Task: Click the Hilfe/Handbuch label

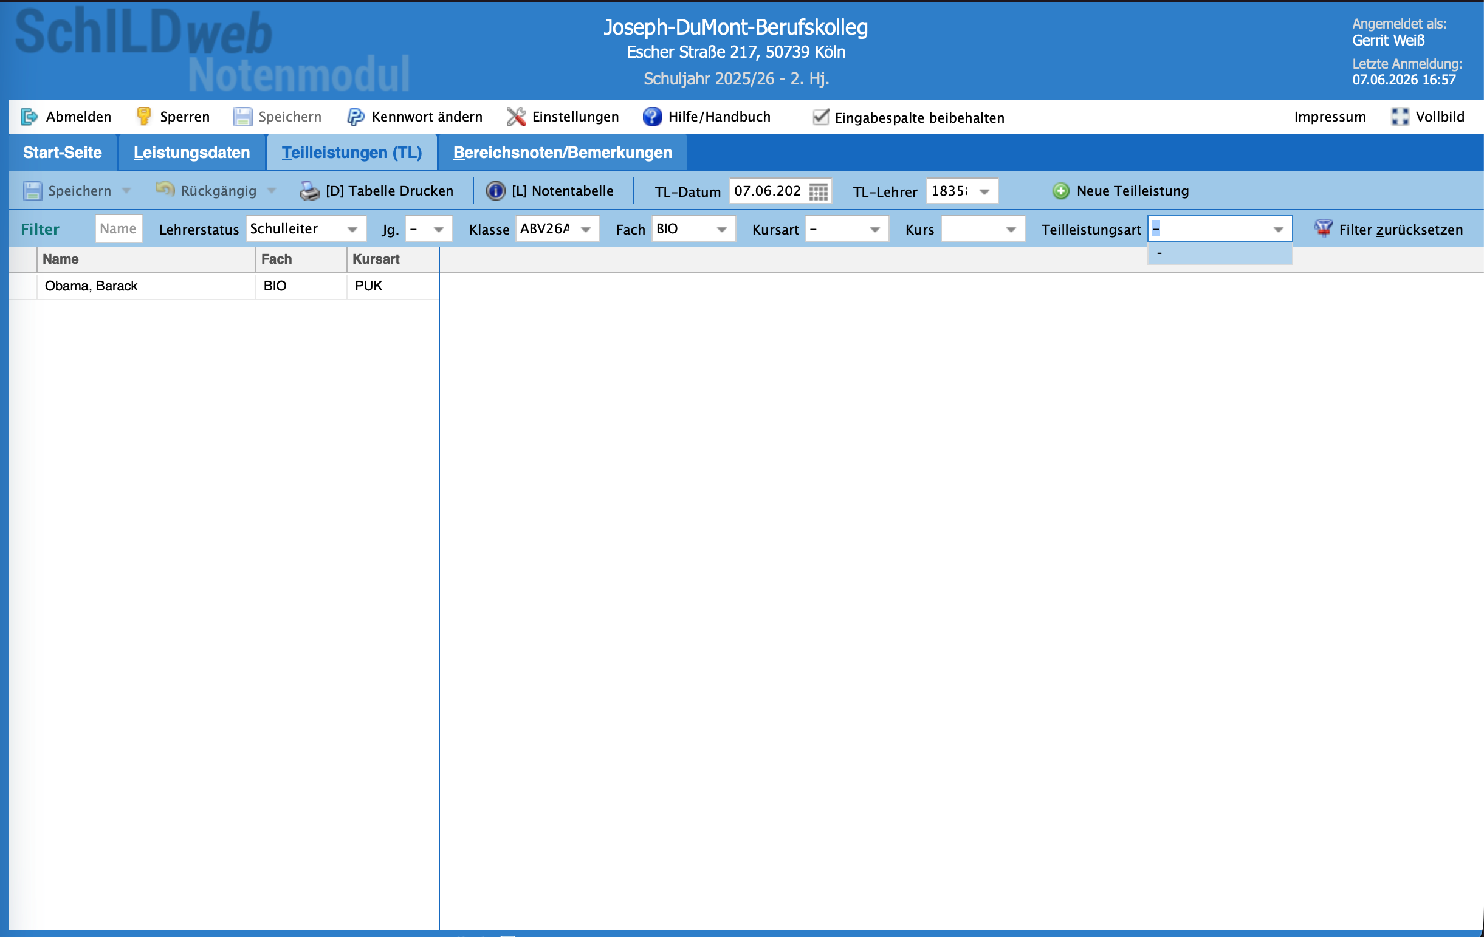Action: [x=719, y=117]
